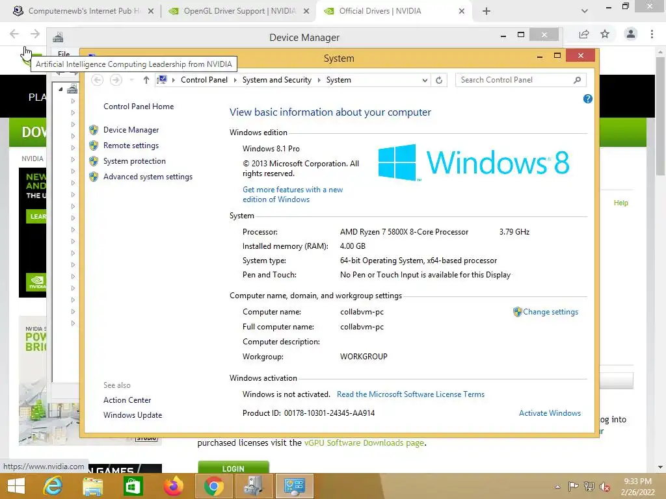Open File Explorer from taskbar
The width and height of the screenshot is (666, 499).
92,486
